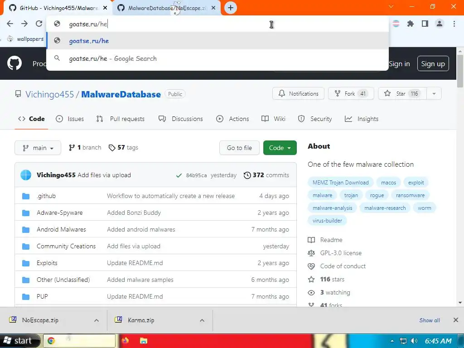The width and height of the screenshot is (464, 348).
Task: Close the NoEscape.zip browser tab
Action: tap(213, 8)
